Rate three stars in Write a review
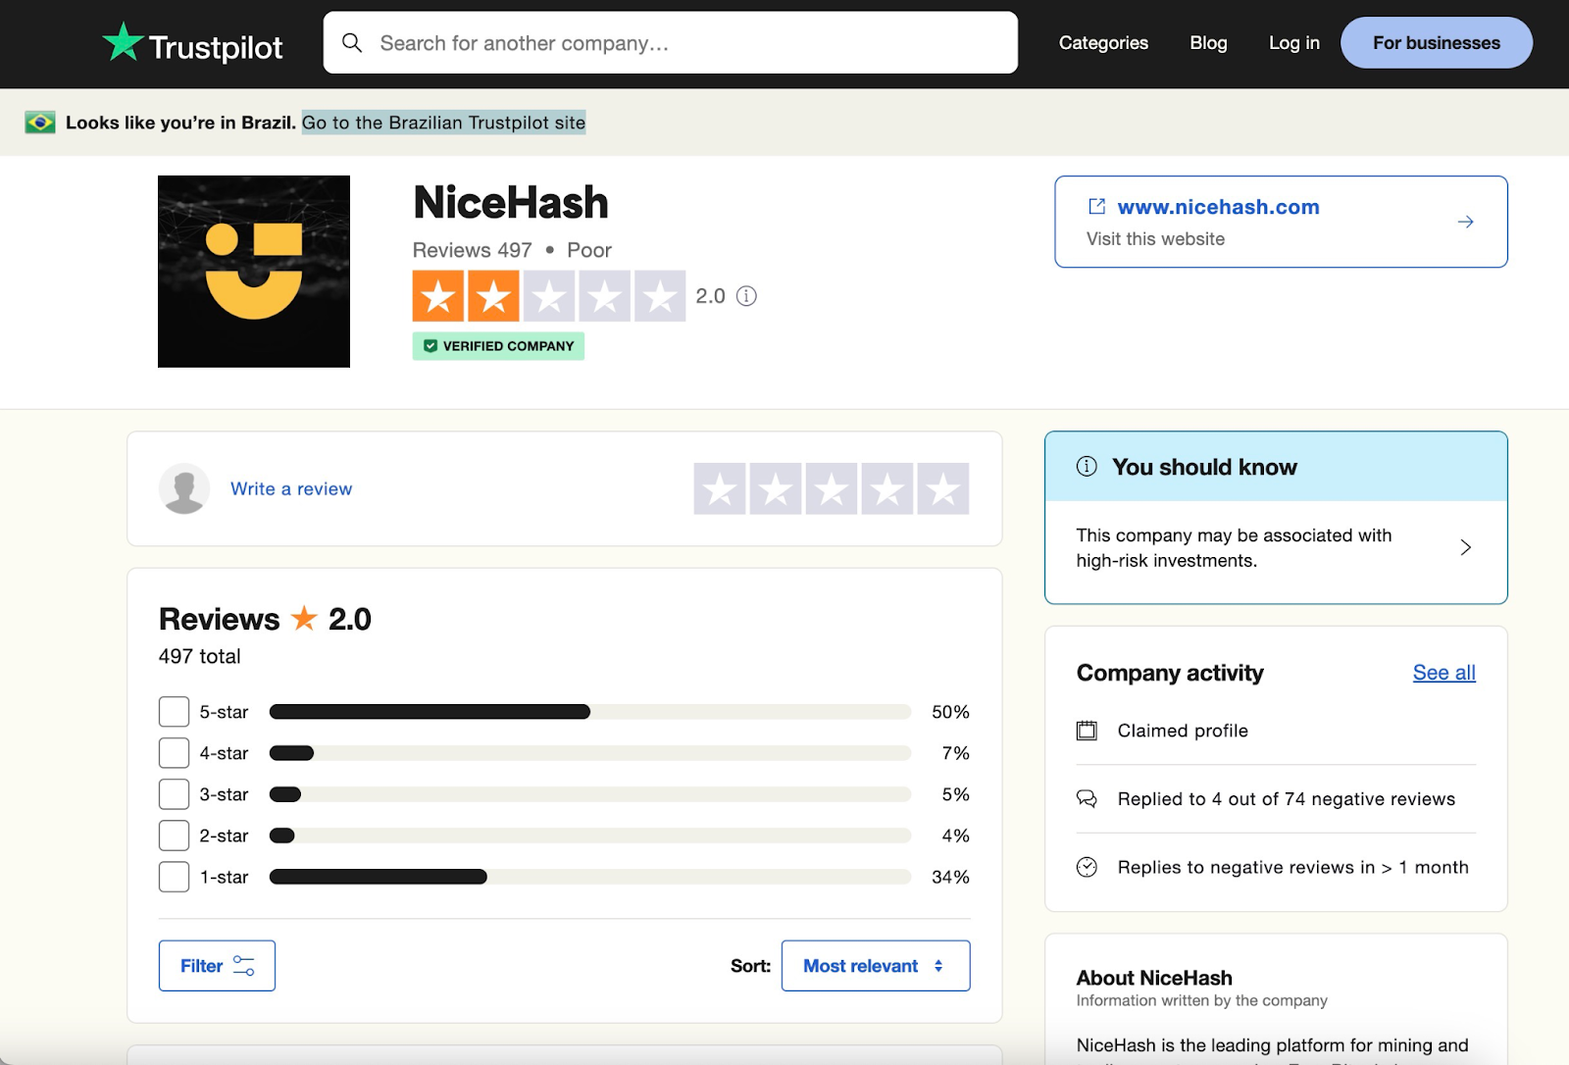Screen dimensions: 1569x1065 [x=832, y=488]
